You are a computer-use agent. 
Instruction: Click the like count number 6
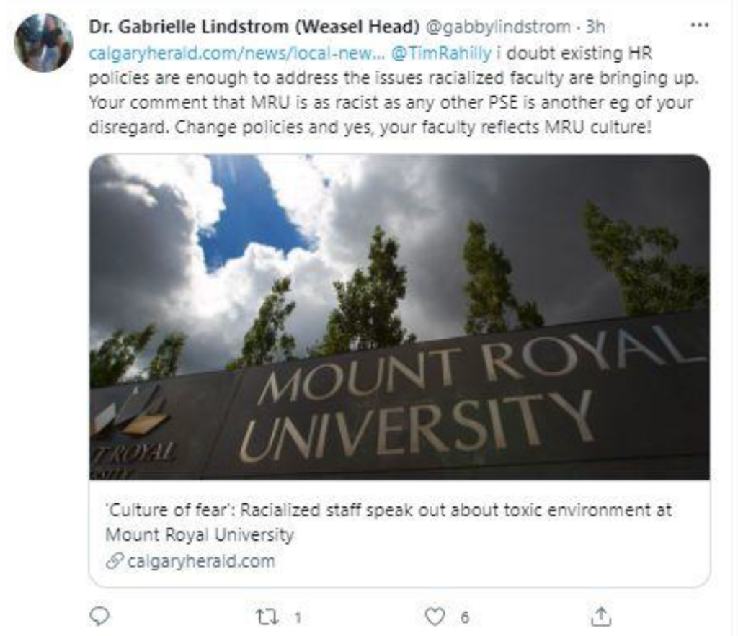pos(464,617)
